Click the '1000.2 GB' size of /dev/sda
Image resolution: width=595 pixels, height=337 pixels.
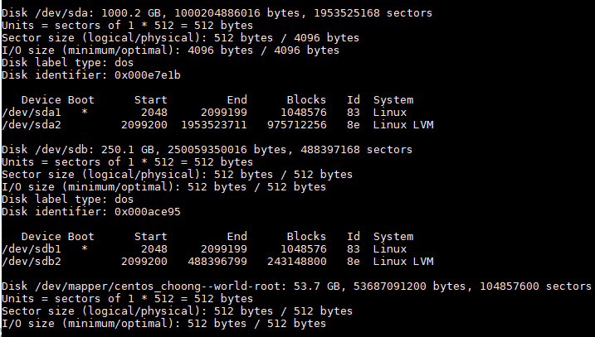click(x=131, y=13)
